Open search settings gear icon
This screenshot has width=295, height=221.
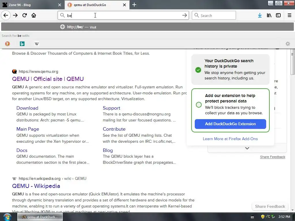(x=288, y=44)
